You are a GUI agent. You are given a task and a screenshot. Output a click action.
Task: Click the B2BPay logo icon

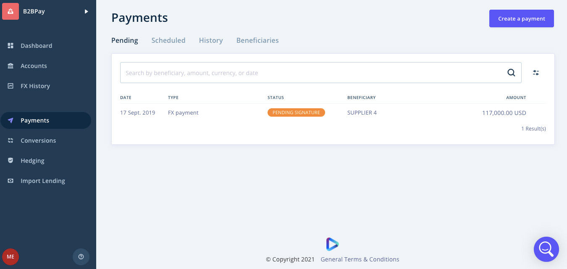pos(10,11)
